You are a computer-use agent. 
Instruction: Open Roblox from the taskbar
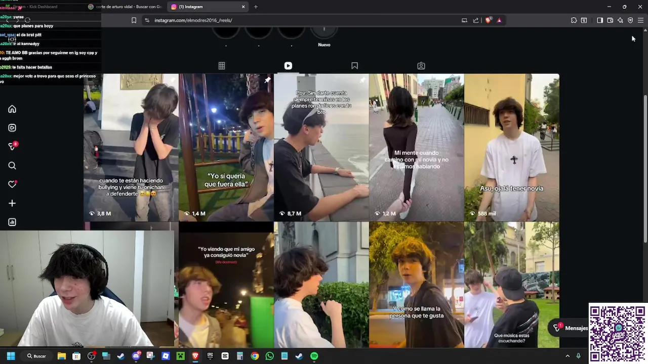(166, 356)
